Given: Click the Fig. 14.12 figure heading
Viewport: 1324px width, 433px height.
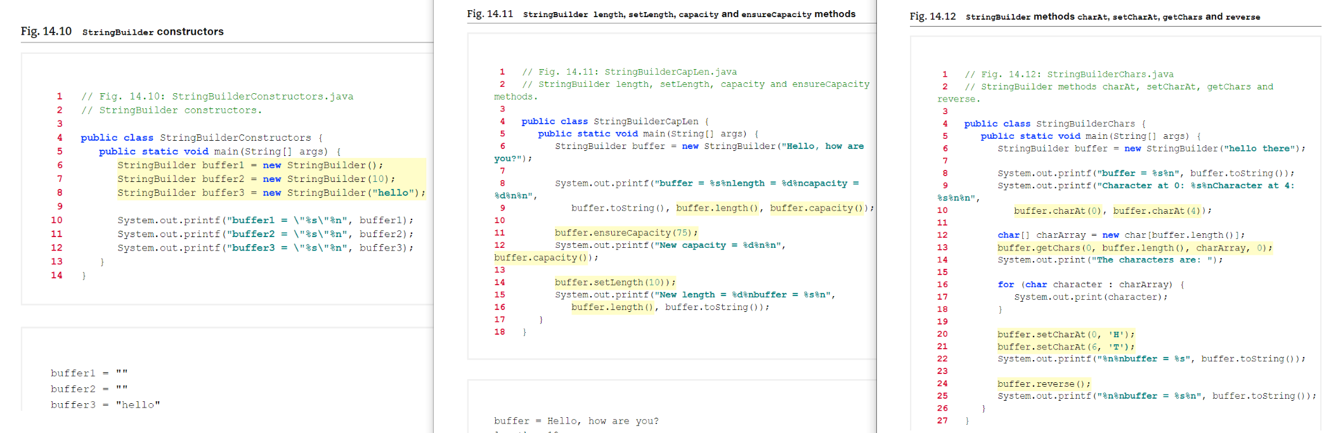Looking at the screenshot, I should [x=1085, y=16].
